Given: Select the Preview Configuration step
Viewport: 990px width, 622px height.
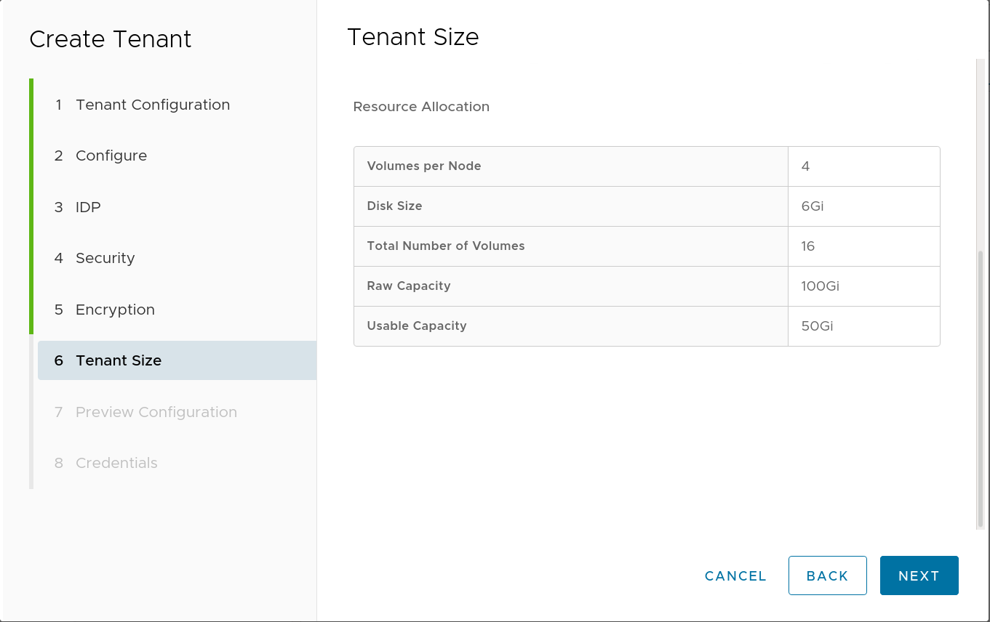Looking at the screenshot, I should coord(156,412).
